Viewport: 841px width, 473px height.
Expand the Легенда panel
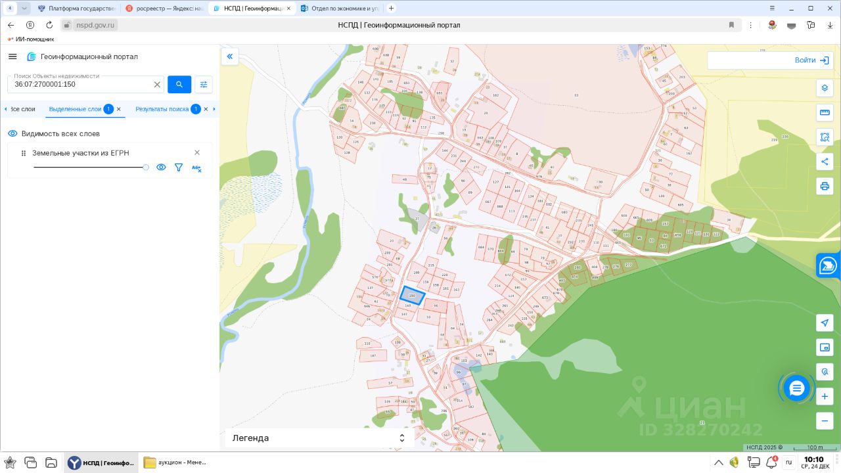[x=401, y=438]
